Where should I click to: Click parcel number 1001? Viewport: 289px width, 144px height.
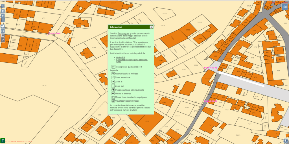tap(238, 135)
